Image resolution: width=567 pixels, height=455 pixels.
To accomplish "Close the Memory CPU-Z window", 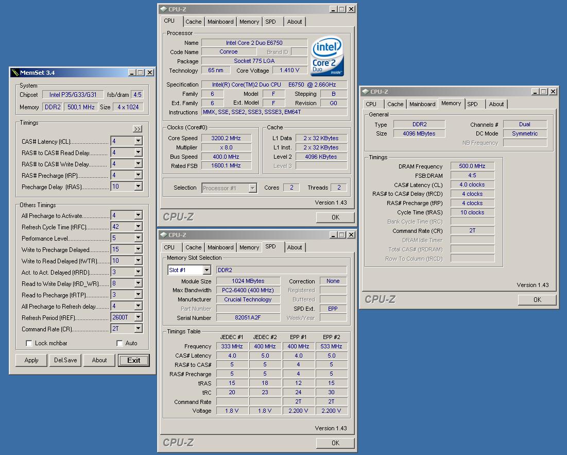I will (x=553, y=92).
